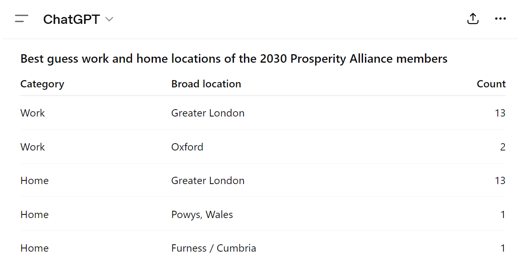Click count 13 in Home Greater London row
Viewport: 518px width, 269px height.
tap(500, 180)
